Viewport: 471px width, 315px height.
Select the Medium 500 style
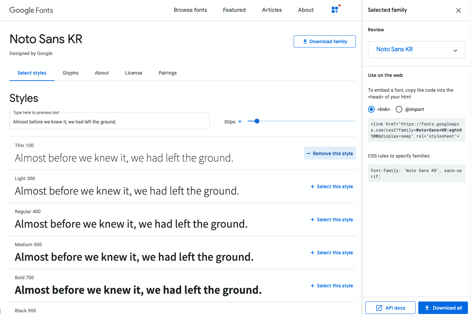332,253
